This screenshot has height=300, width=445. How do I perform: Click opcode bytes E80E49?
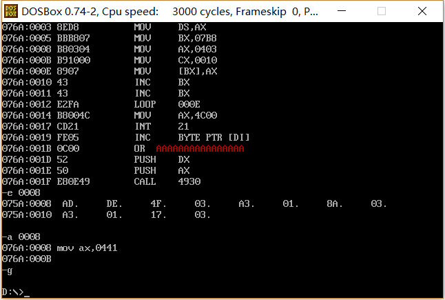coord(73,181)
